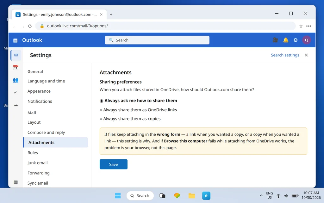The height and width of the screenshot is (203, 324).
Task: Go back with the browser back arrow
Action: point(15,27)
